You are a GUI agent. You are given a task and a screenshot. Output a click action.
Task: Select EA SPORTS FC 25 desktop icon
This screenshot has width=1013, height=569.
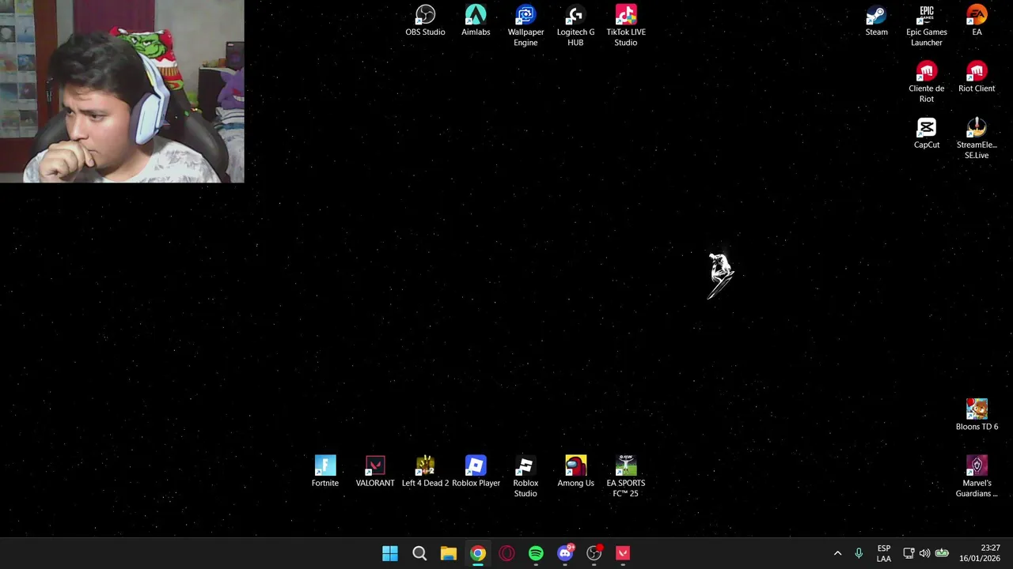[x=626, y=477]
